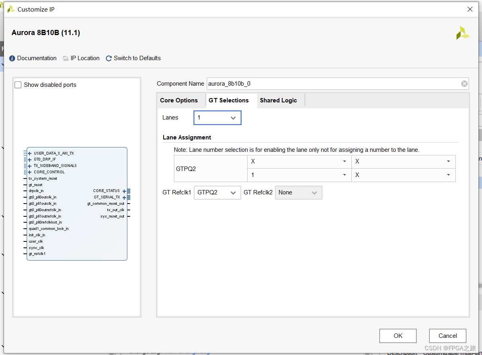Click the GTPQ2 row label in Lane Assignment

pos(186,169)
